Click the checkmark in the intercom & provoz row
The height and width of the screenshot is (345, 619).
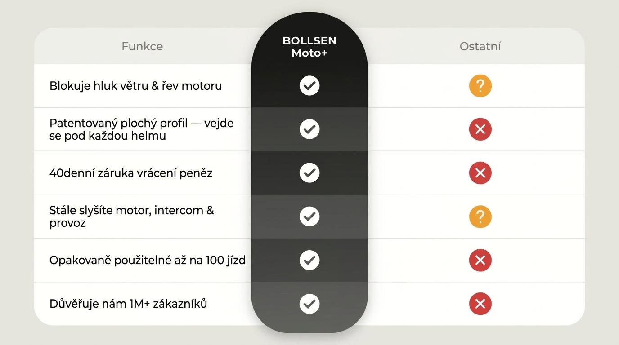[x=309, y=217]
